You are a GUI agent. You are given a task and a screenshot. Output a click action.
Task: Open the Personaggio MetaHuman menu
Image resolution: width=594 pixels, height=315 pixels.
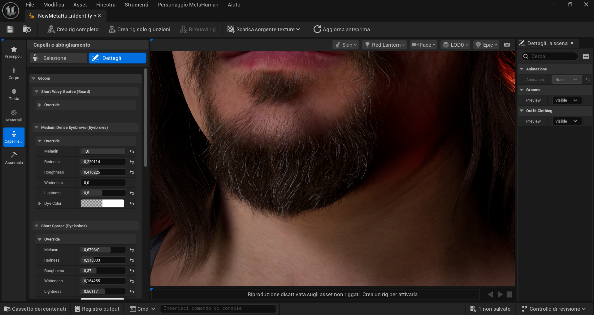point(188,5)
